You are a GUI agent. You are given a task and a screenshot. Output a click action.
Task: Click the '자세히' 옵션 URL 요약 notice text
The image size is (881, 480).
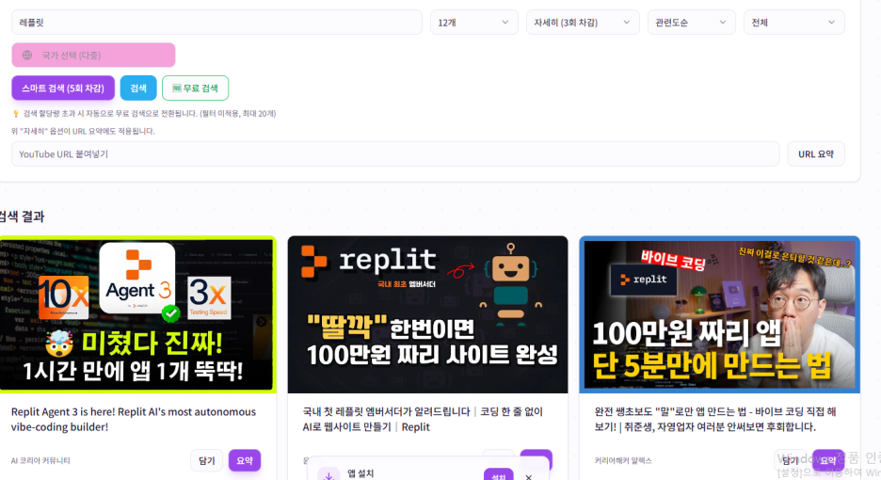[x=83, y=131]
